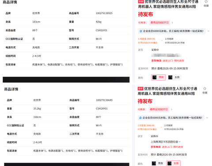The image size is (212, 166).
Task: Click the 优世界 brand value in the 183cm table
Action: pyautogui.click(x=36, y=13)
